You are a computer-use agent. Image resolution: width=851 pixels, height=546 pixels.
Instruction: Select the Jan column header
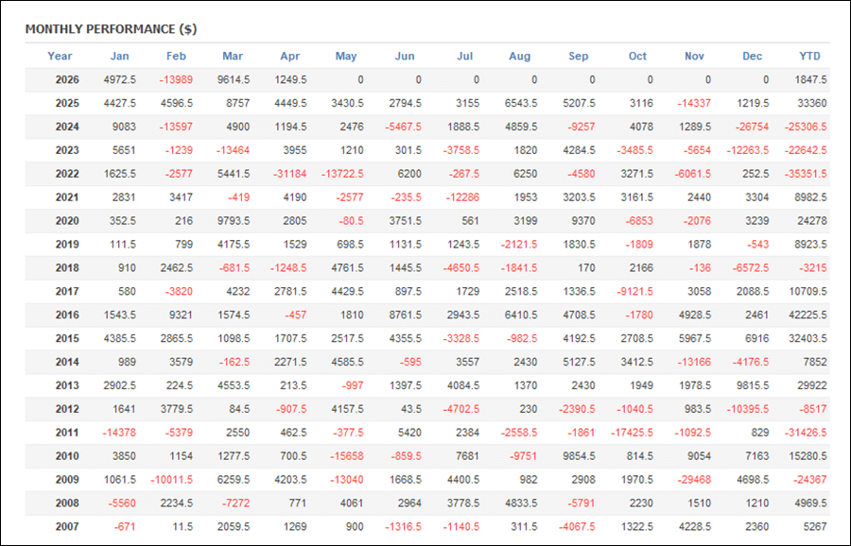pyautogui.click(x=119, y=56)
